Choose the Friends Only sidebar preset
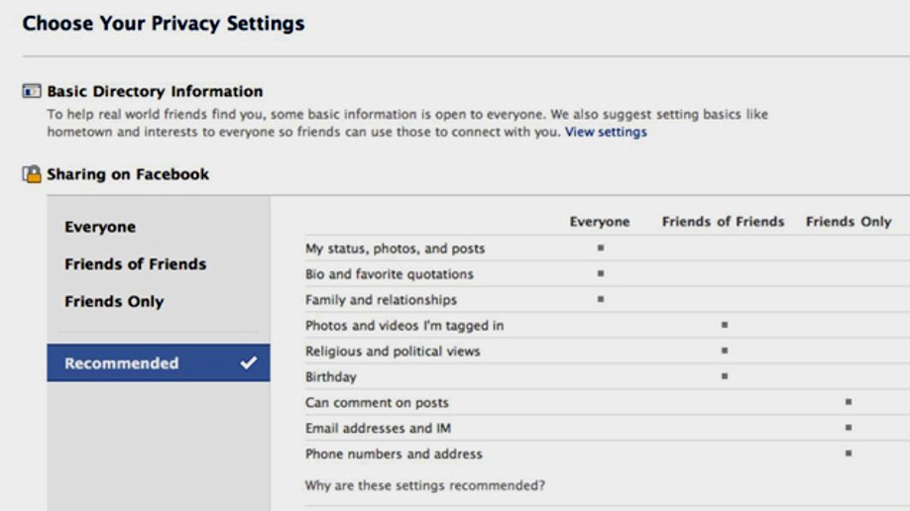The height and width of the screenshot is (511, 910). pyautogui.click(x=114, y=302)
